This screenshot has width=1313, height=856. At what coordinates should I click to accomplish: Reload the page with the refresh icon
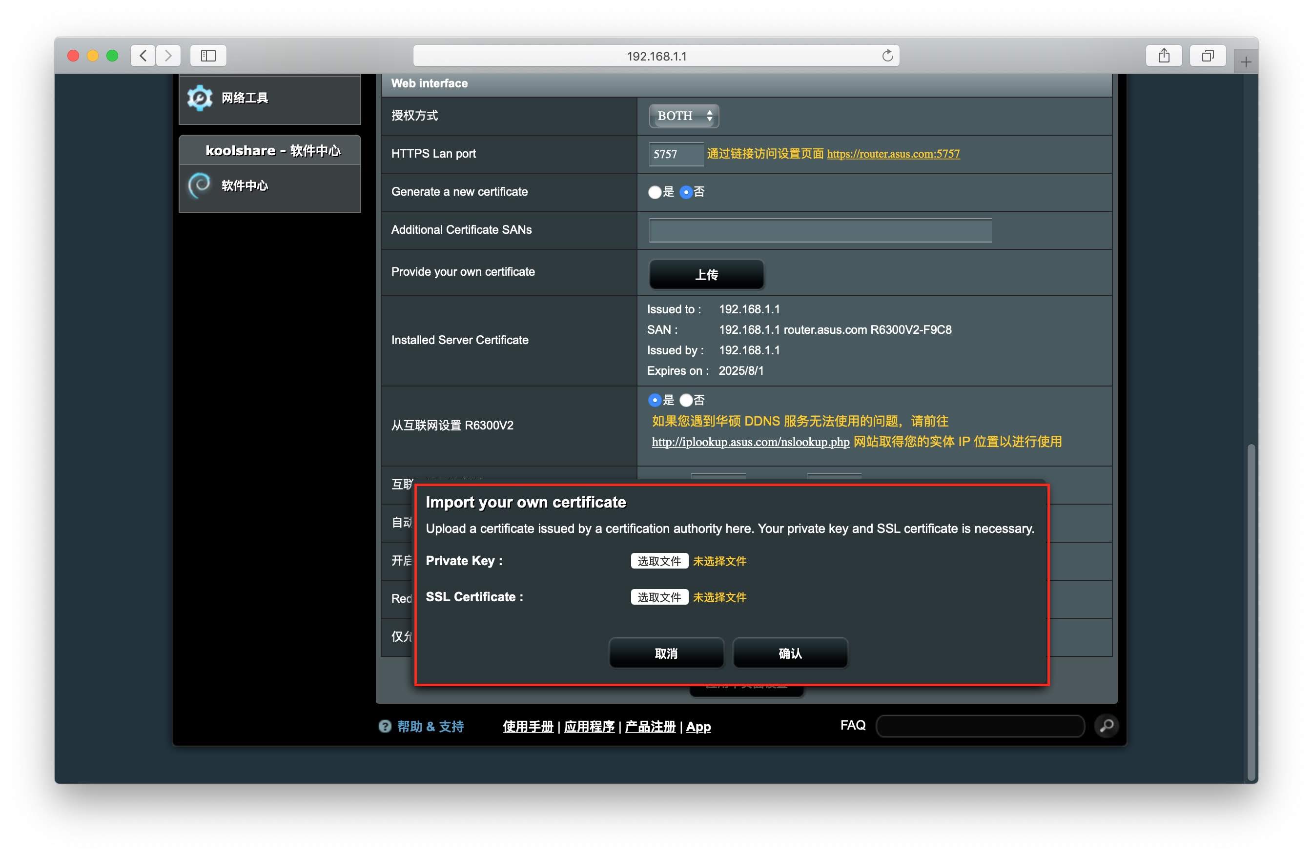(x=887, y=56)
